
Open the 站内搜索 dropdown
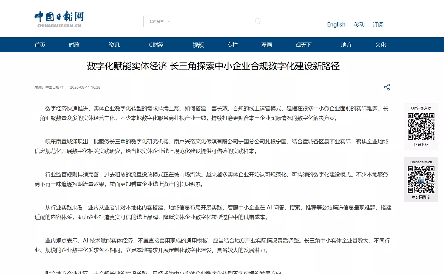point(160,21)
